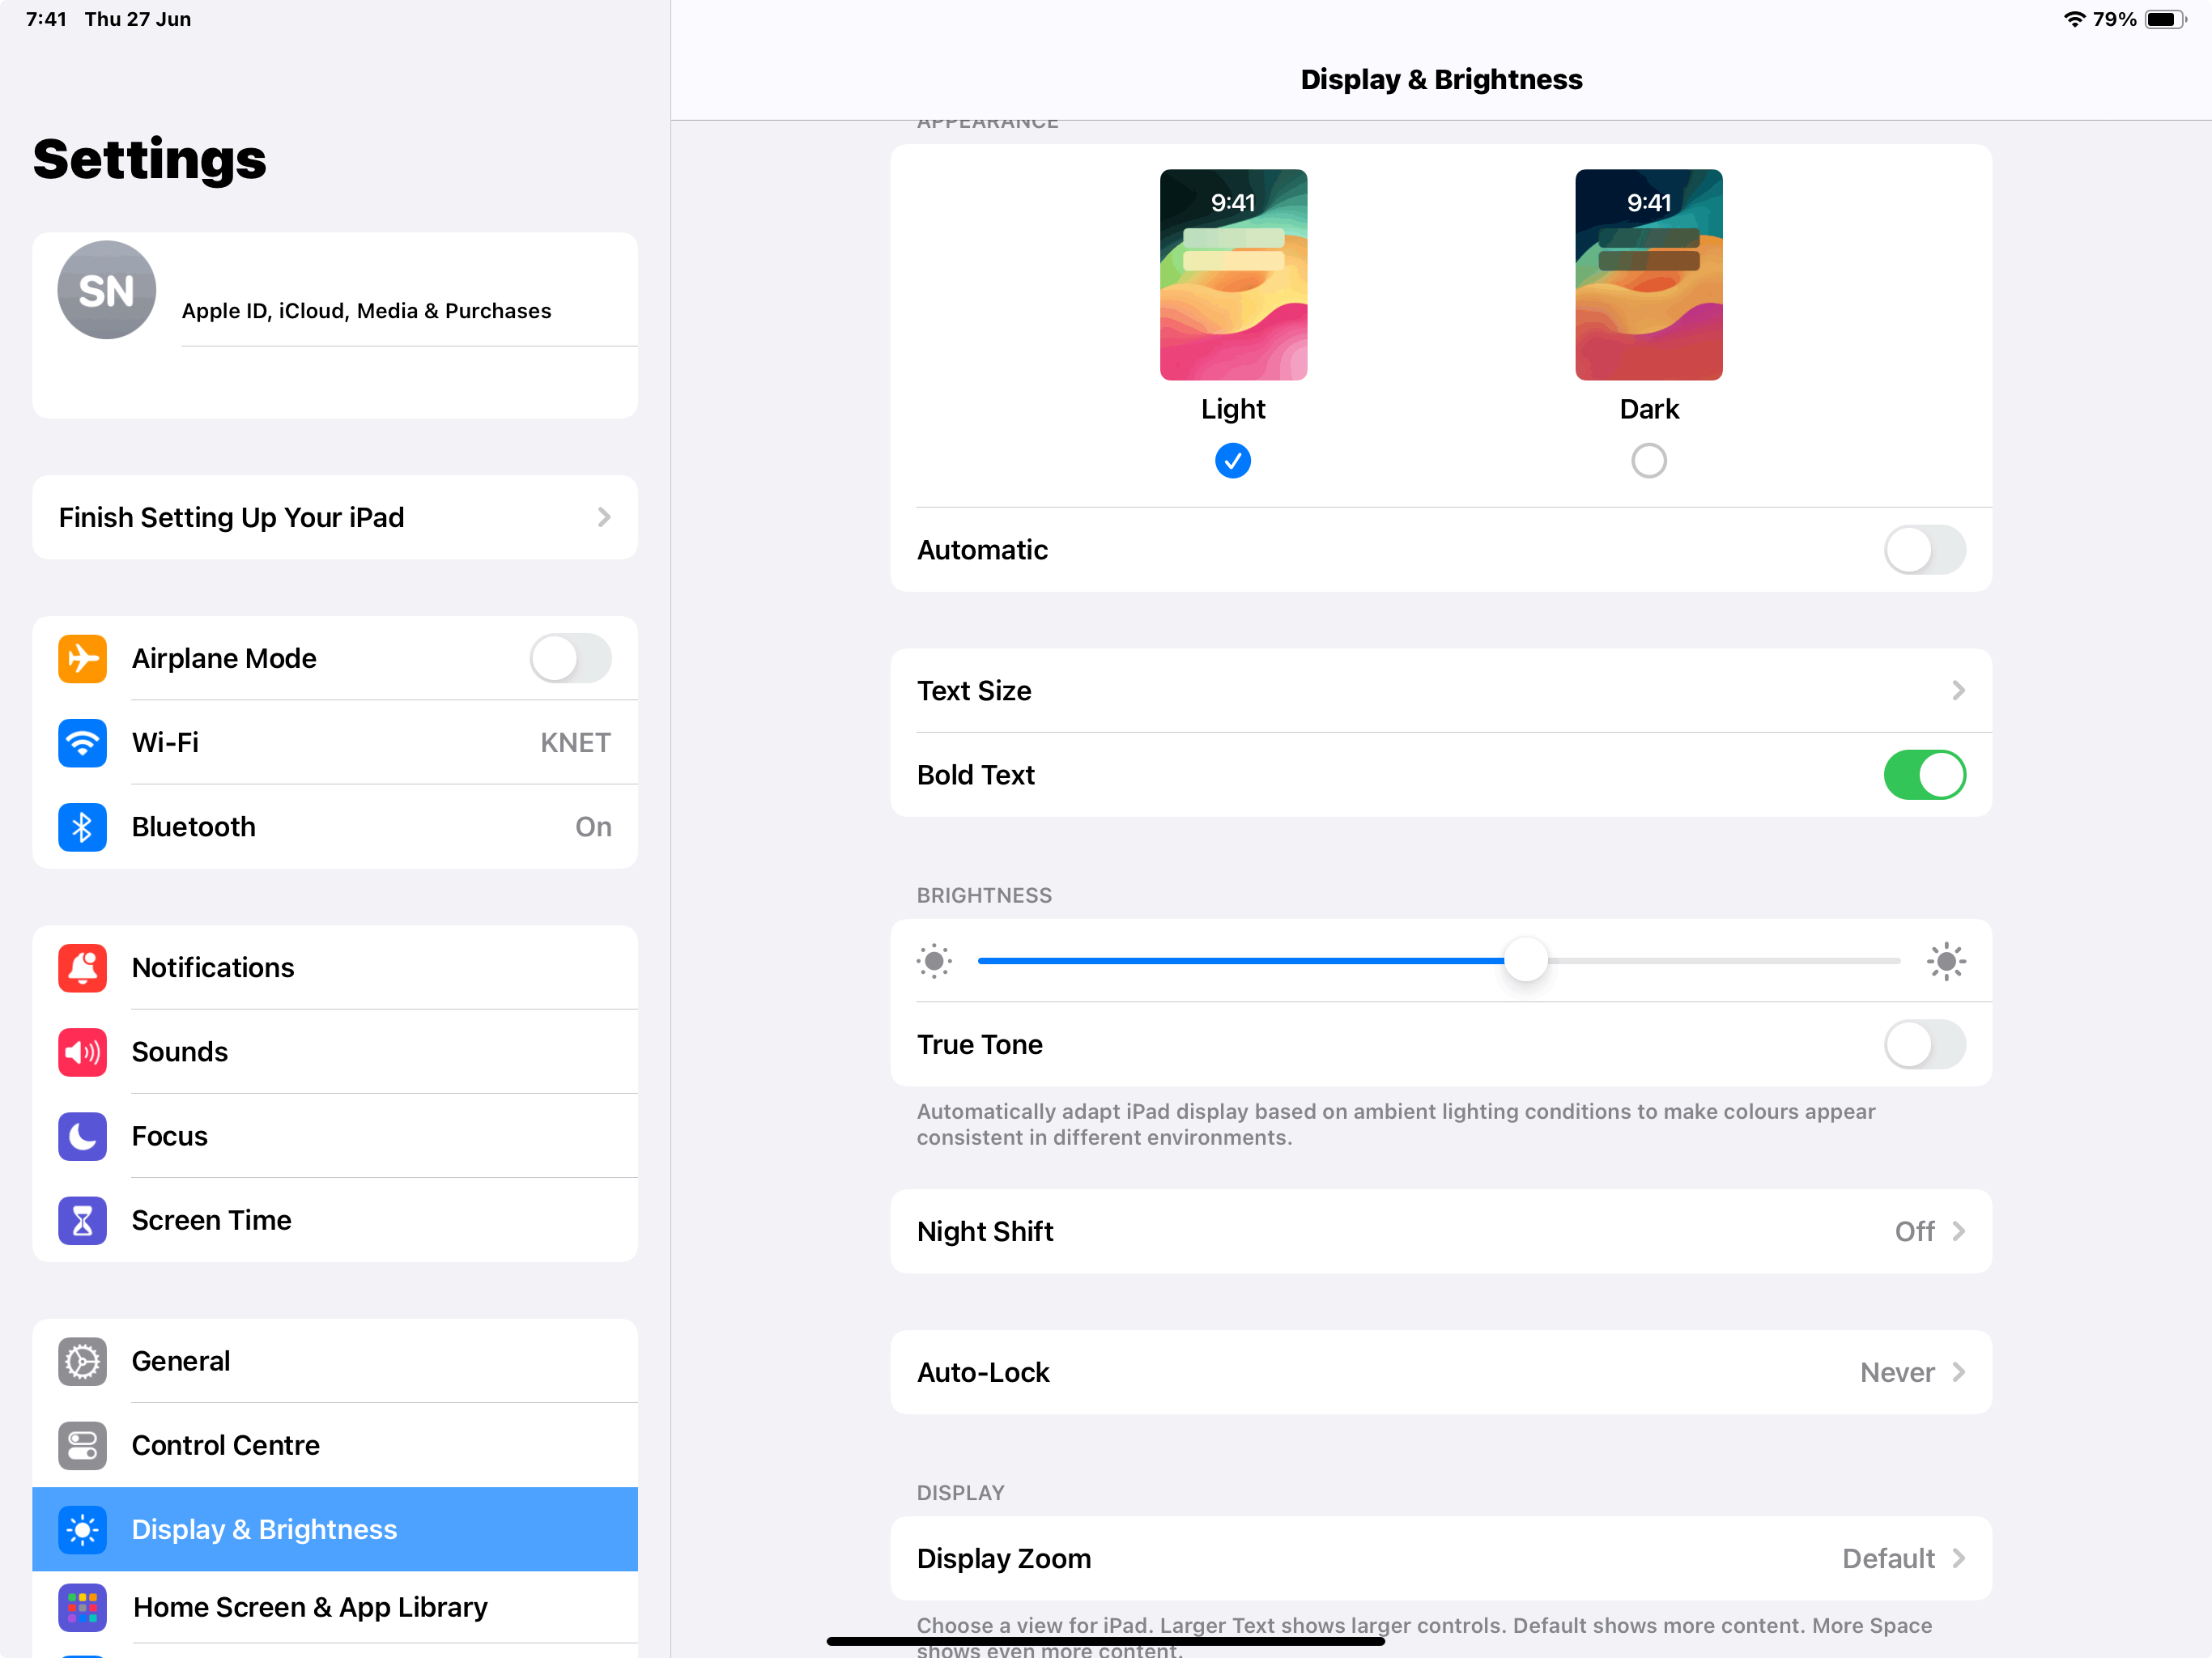This screenshot has height=1658, width=2212.
Task: Tap the Wi-Fi icon in sidebar
Action: [x=82, y=742]
